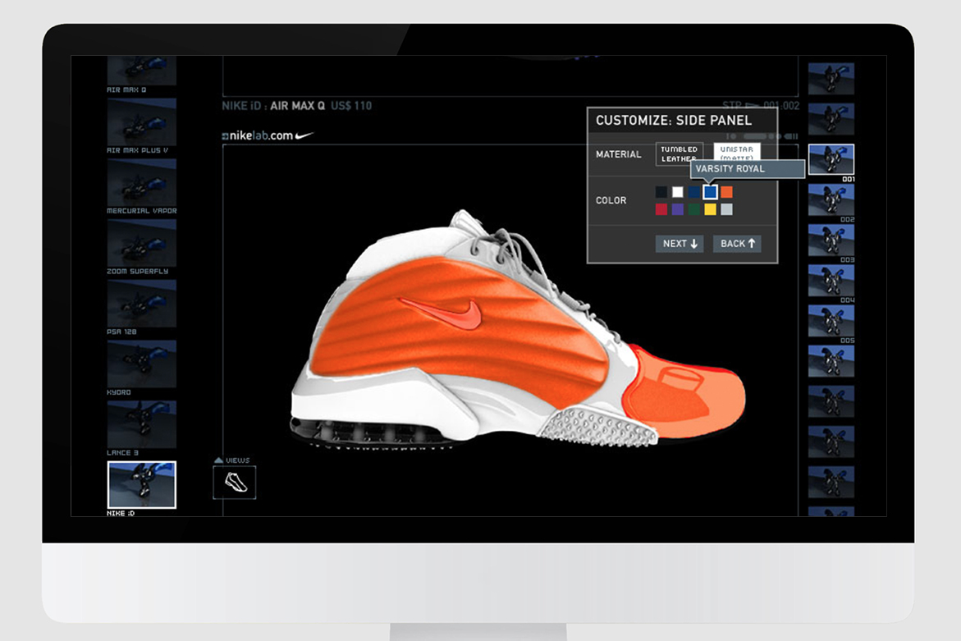Pick the orange color swatch
The image size is (961, 641).
point(726,192)
